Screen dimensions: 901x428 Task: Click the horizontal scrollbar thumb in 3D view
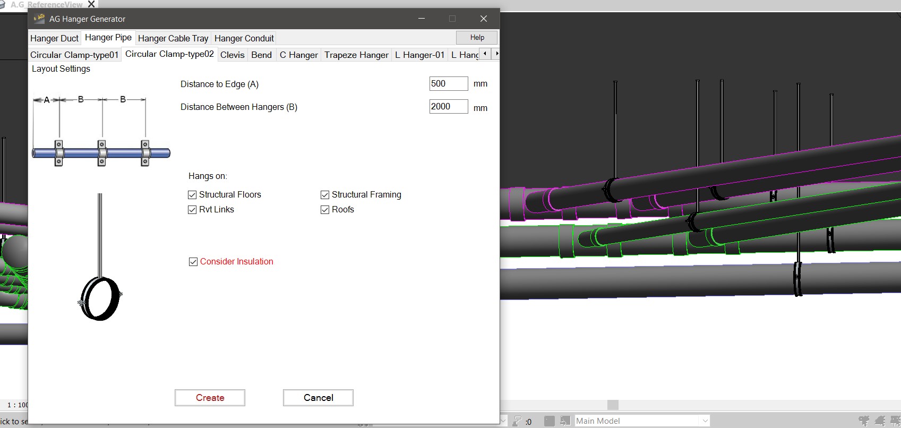coord(613,405)
